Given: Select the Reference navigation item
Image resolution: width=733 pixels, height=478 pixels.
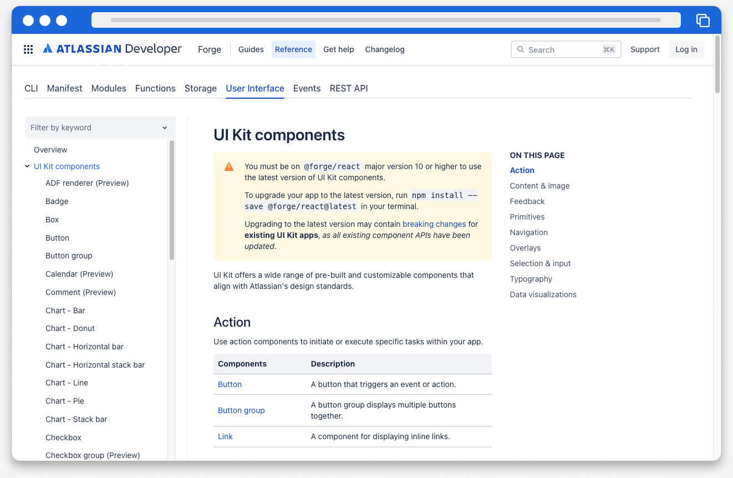Looking at the screenshot, I should pos(293,49).
